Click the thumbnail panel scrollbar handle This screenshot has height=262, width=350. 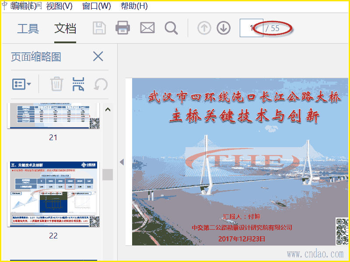pyautogui.click(x=108, y=174)
